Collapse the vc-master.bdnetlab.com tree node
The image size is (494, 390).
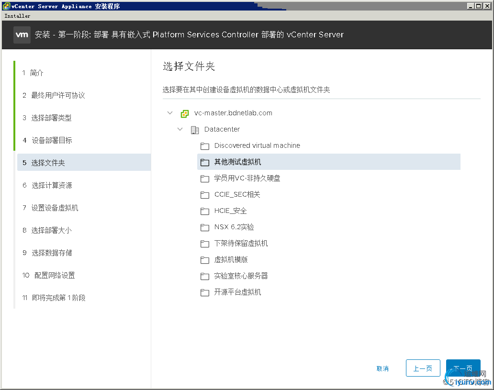click(x=170, y=113)
